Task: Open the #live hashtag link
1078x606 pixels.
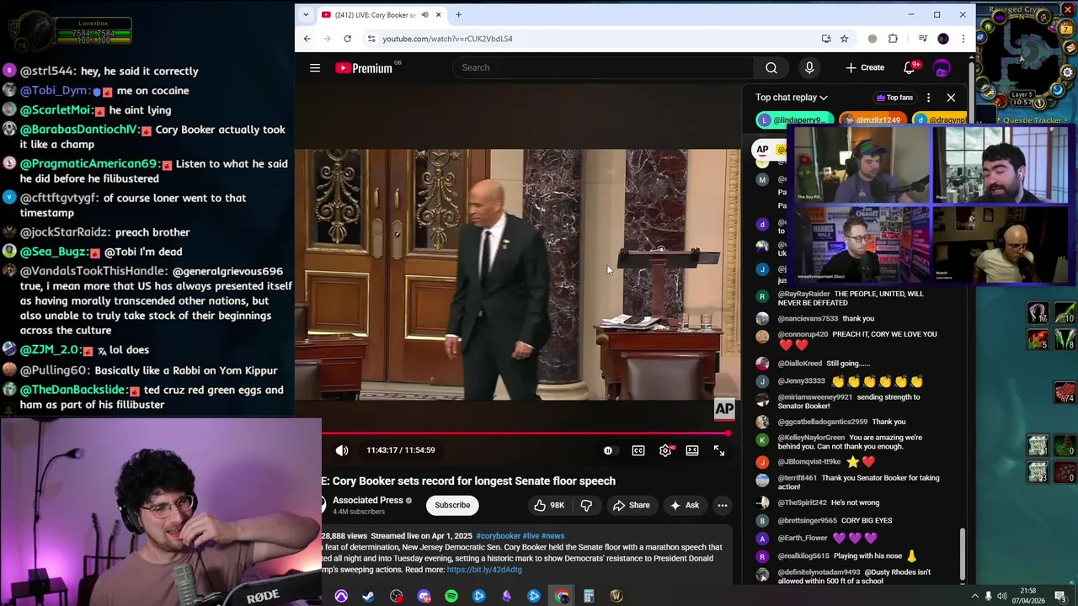Action: click(531, 536)
